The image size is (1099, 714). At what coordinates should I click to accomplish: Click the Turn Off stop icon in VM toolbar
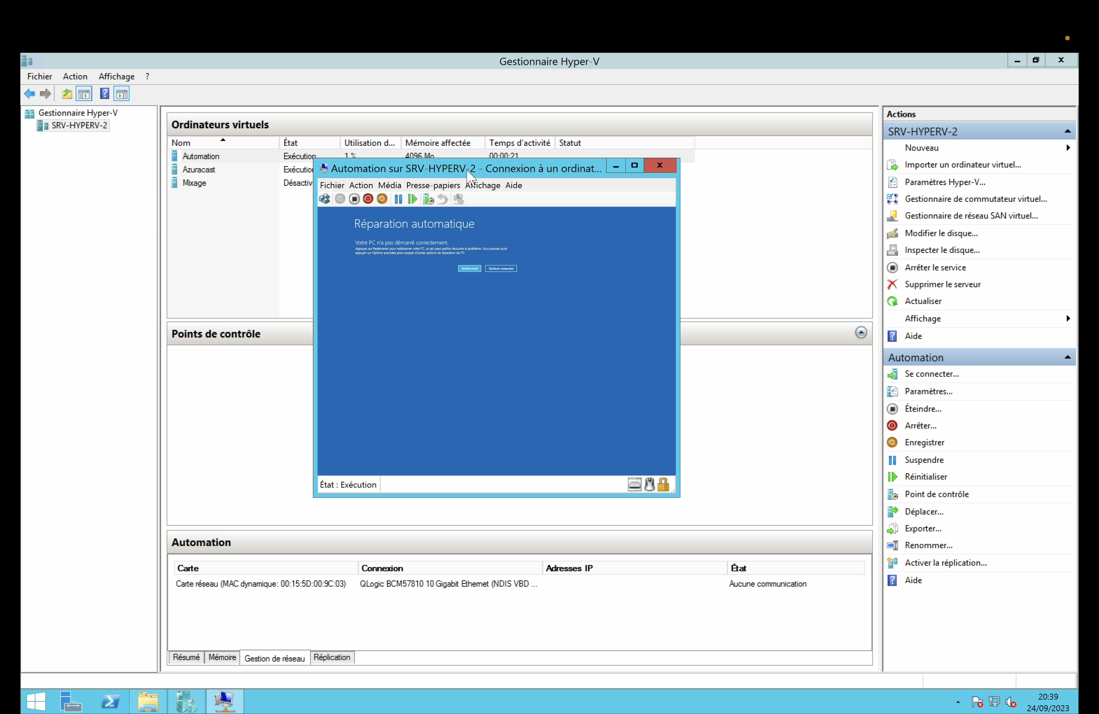(x=354, y=199)
